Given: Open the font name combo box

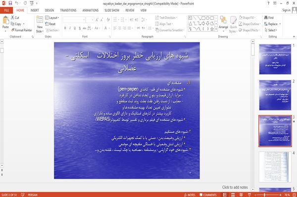Looking at the screenshot, I should 74,20.
